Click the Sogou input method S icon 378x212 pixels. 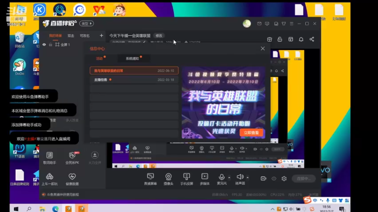307,200
